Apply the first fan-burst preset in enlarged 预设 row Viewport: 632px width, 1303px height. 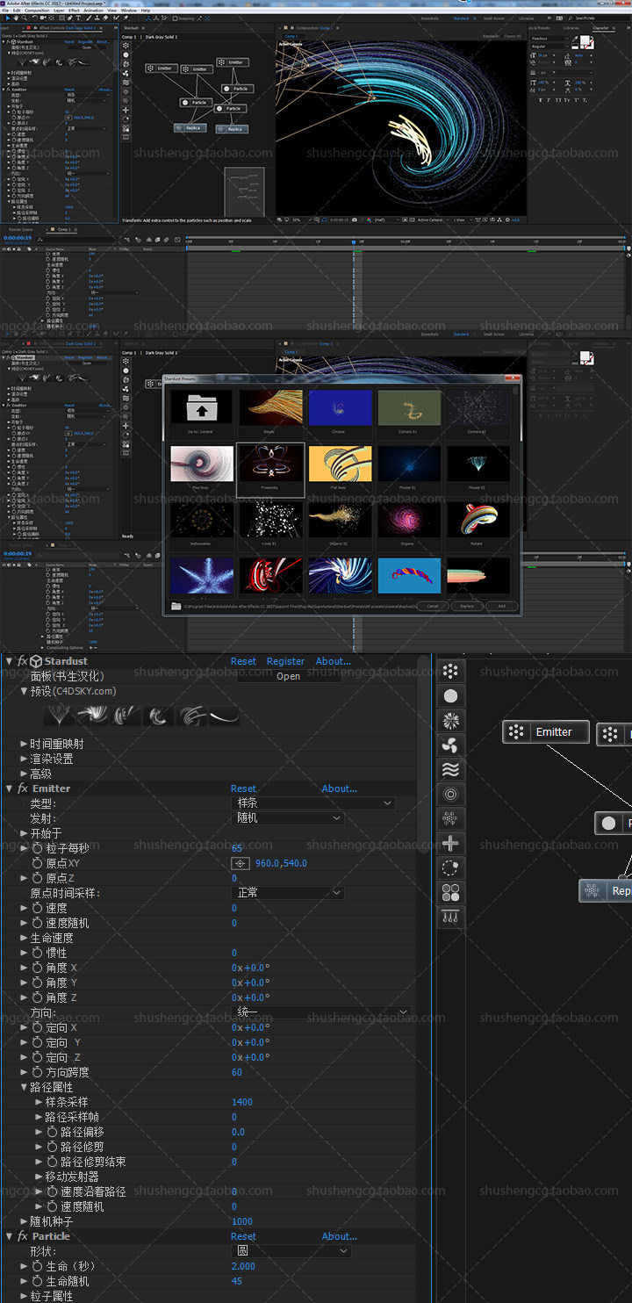pos(60,716)
